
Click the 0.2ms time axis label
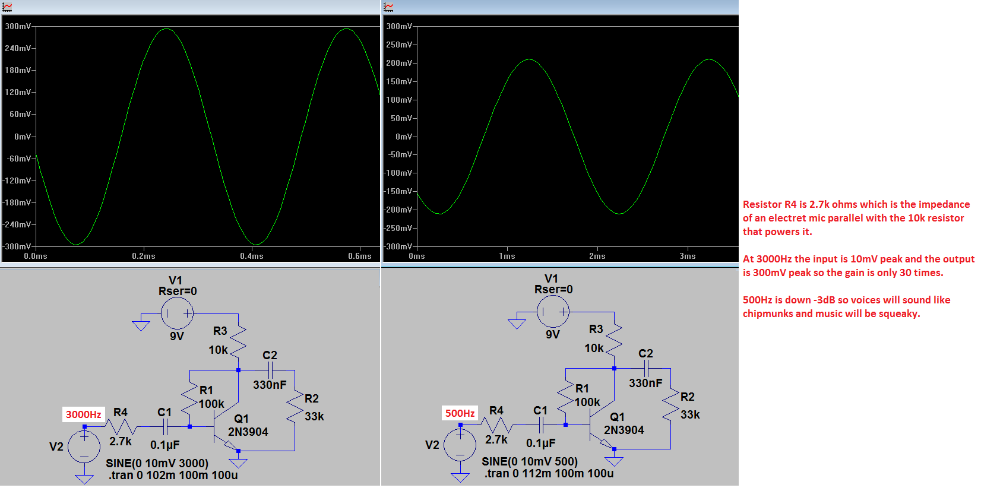click(144, 256)
